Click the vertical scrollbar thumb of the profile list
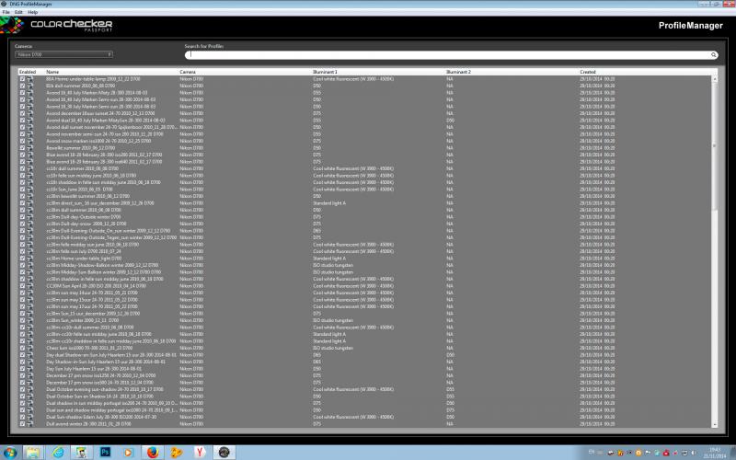 [715, 145]
